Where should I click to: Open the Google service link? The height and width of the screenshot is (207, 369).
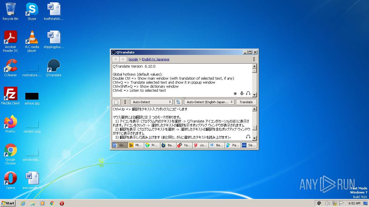(x=133, y=59)
